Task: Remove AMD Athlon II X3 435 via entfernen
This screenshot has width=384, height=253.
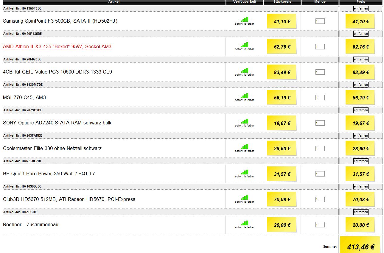Action: tap(361, 34)
